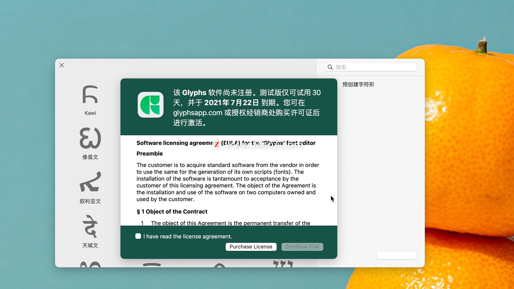
Task: Click the 搜索 search field
Action: (x=371, y=67)
